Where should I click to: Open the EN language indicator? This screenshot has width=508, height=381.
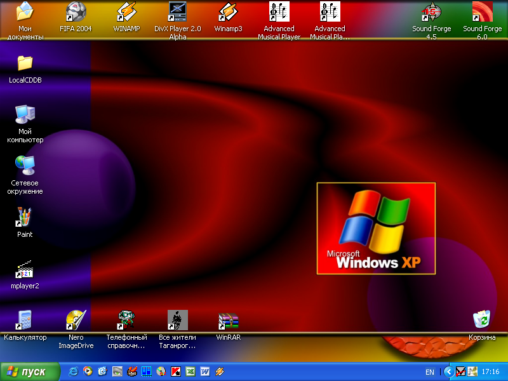430,372
